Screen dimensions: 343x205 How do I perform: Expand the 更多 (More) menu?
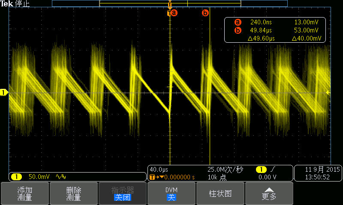[269, 193]
